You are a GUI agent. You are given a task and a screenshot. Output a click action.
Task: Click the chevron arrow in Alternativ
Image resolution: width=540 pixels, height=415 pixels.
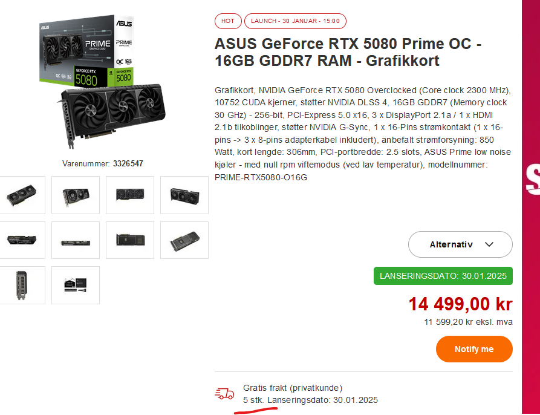[489, 244]
